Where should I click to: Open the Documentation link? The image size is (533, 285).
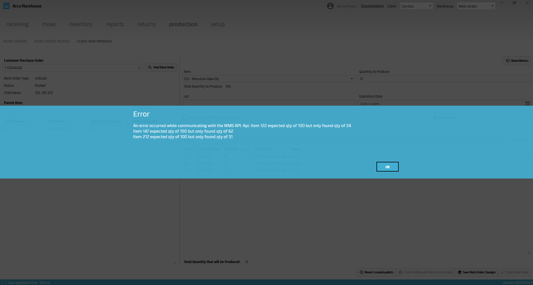coord(372,6)
